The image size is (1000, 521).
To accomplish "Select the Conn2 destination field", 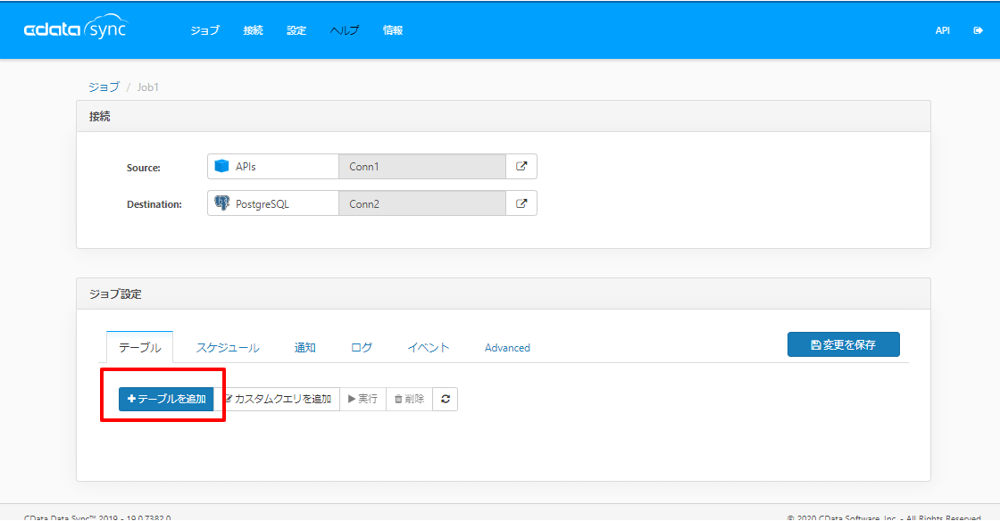I will pos(422,203).
